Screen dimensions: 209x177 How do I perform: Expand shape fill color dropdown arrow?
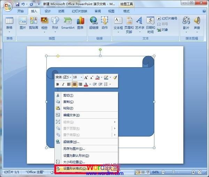click(x=102, y=77)
